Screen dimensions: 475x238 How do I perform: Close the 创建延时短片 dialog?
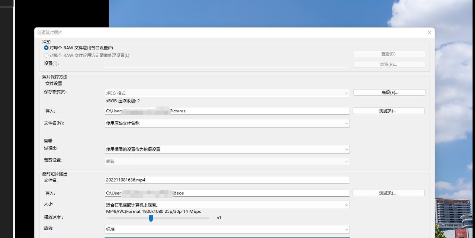point(429,32)
